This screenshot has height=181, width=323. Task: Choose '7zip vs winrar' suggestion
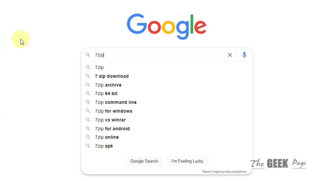coord(110,120)
